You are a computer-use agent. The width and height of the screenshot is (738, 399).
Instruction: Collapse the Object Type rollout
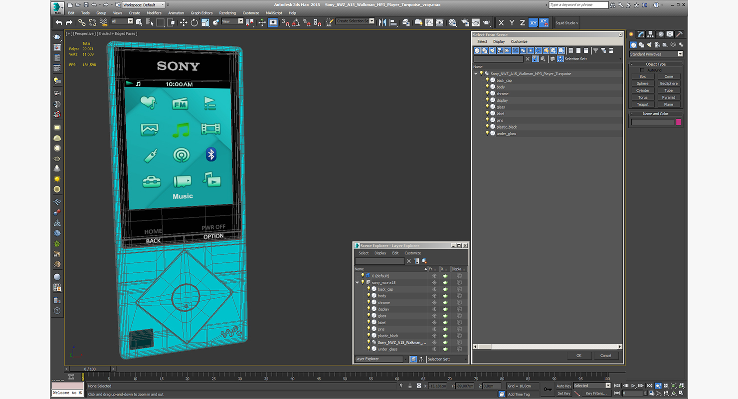tap(656, 64)
